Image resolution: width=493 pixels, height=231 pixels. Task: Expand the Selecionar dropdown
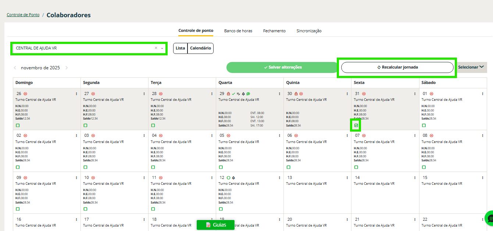point(472,67)
